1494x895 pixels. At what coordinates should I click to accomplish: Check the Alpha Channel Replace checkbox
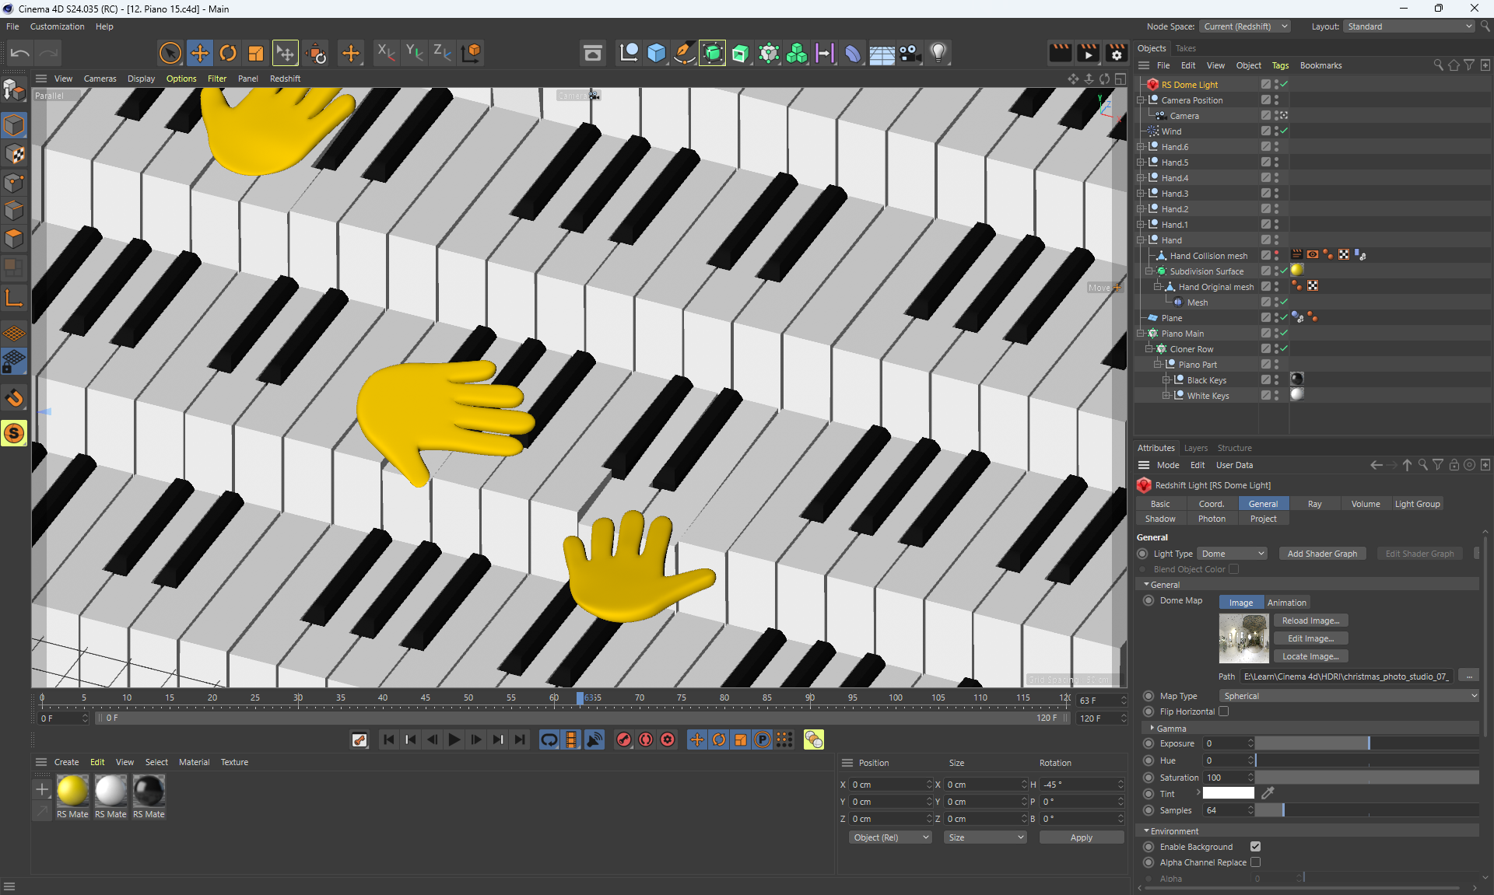pos(1255,862)
